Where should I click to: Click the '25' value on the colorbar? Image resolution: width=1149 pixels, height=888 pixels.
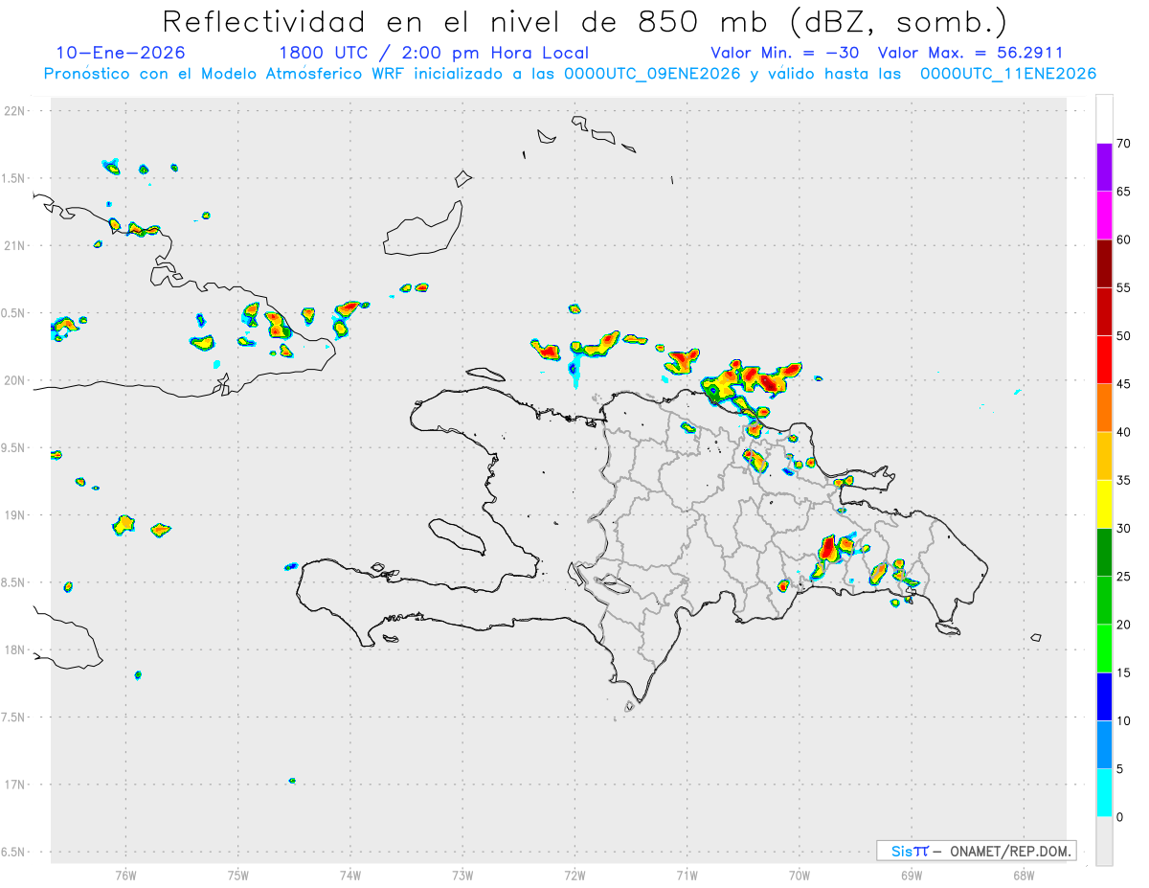point(1123,577)
